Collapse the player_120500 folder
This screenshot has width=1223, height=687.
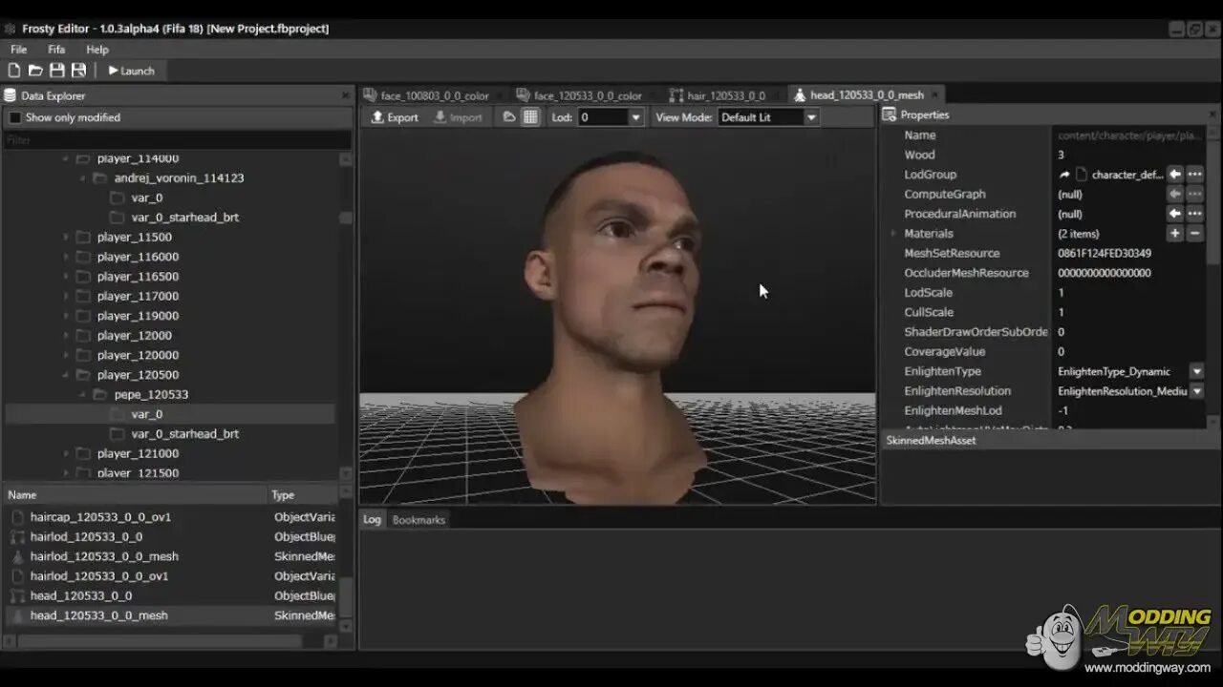(x=66, y=375)
